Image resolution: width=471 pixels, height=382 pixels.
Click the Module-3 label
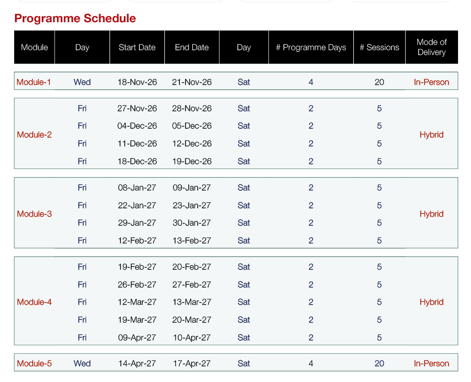34,214
